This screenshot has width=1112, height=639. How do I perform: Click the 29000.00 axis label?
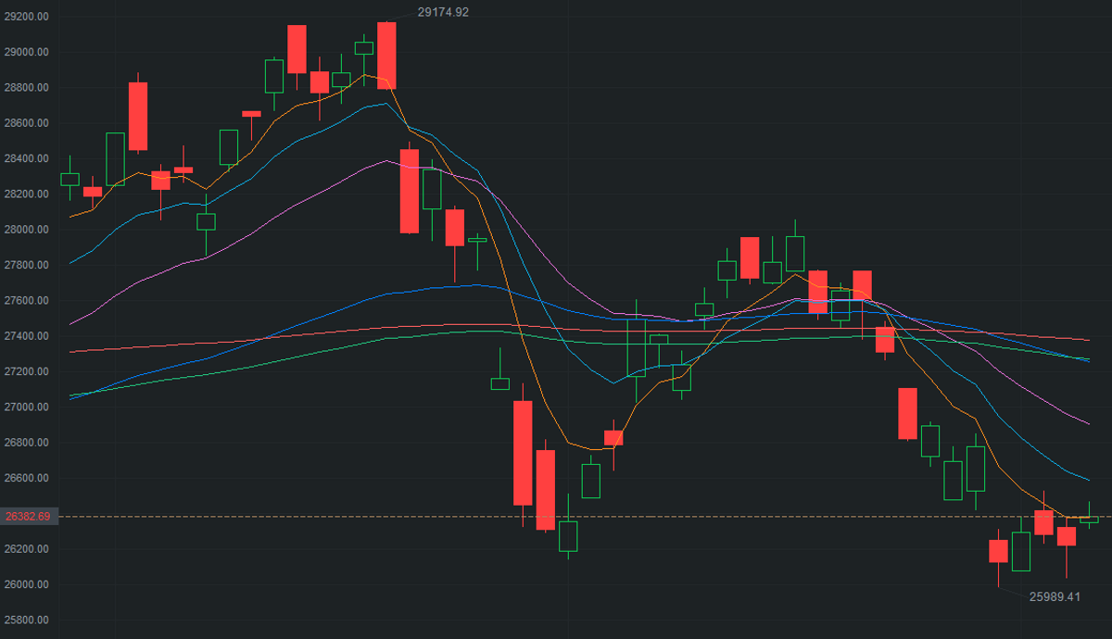(26, 52)
